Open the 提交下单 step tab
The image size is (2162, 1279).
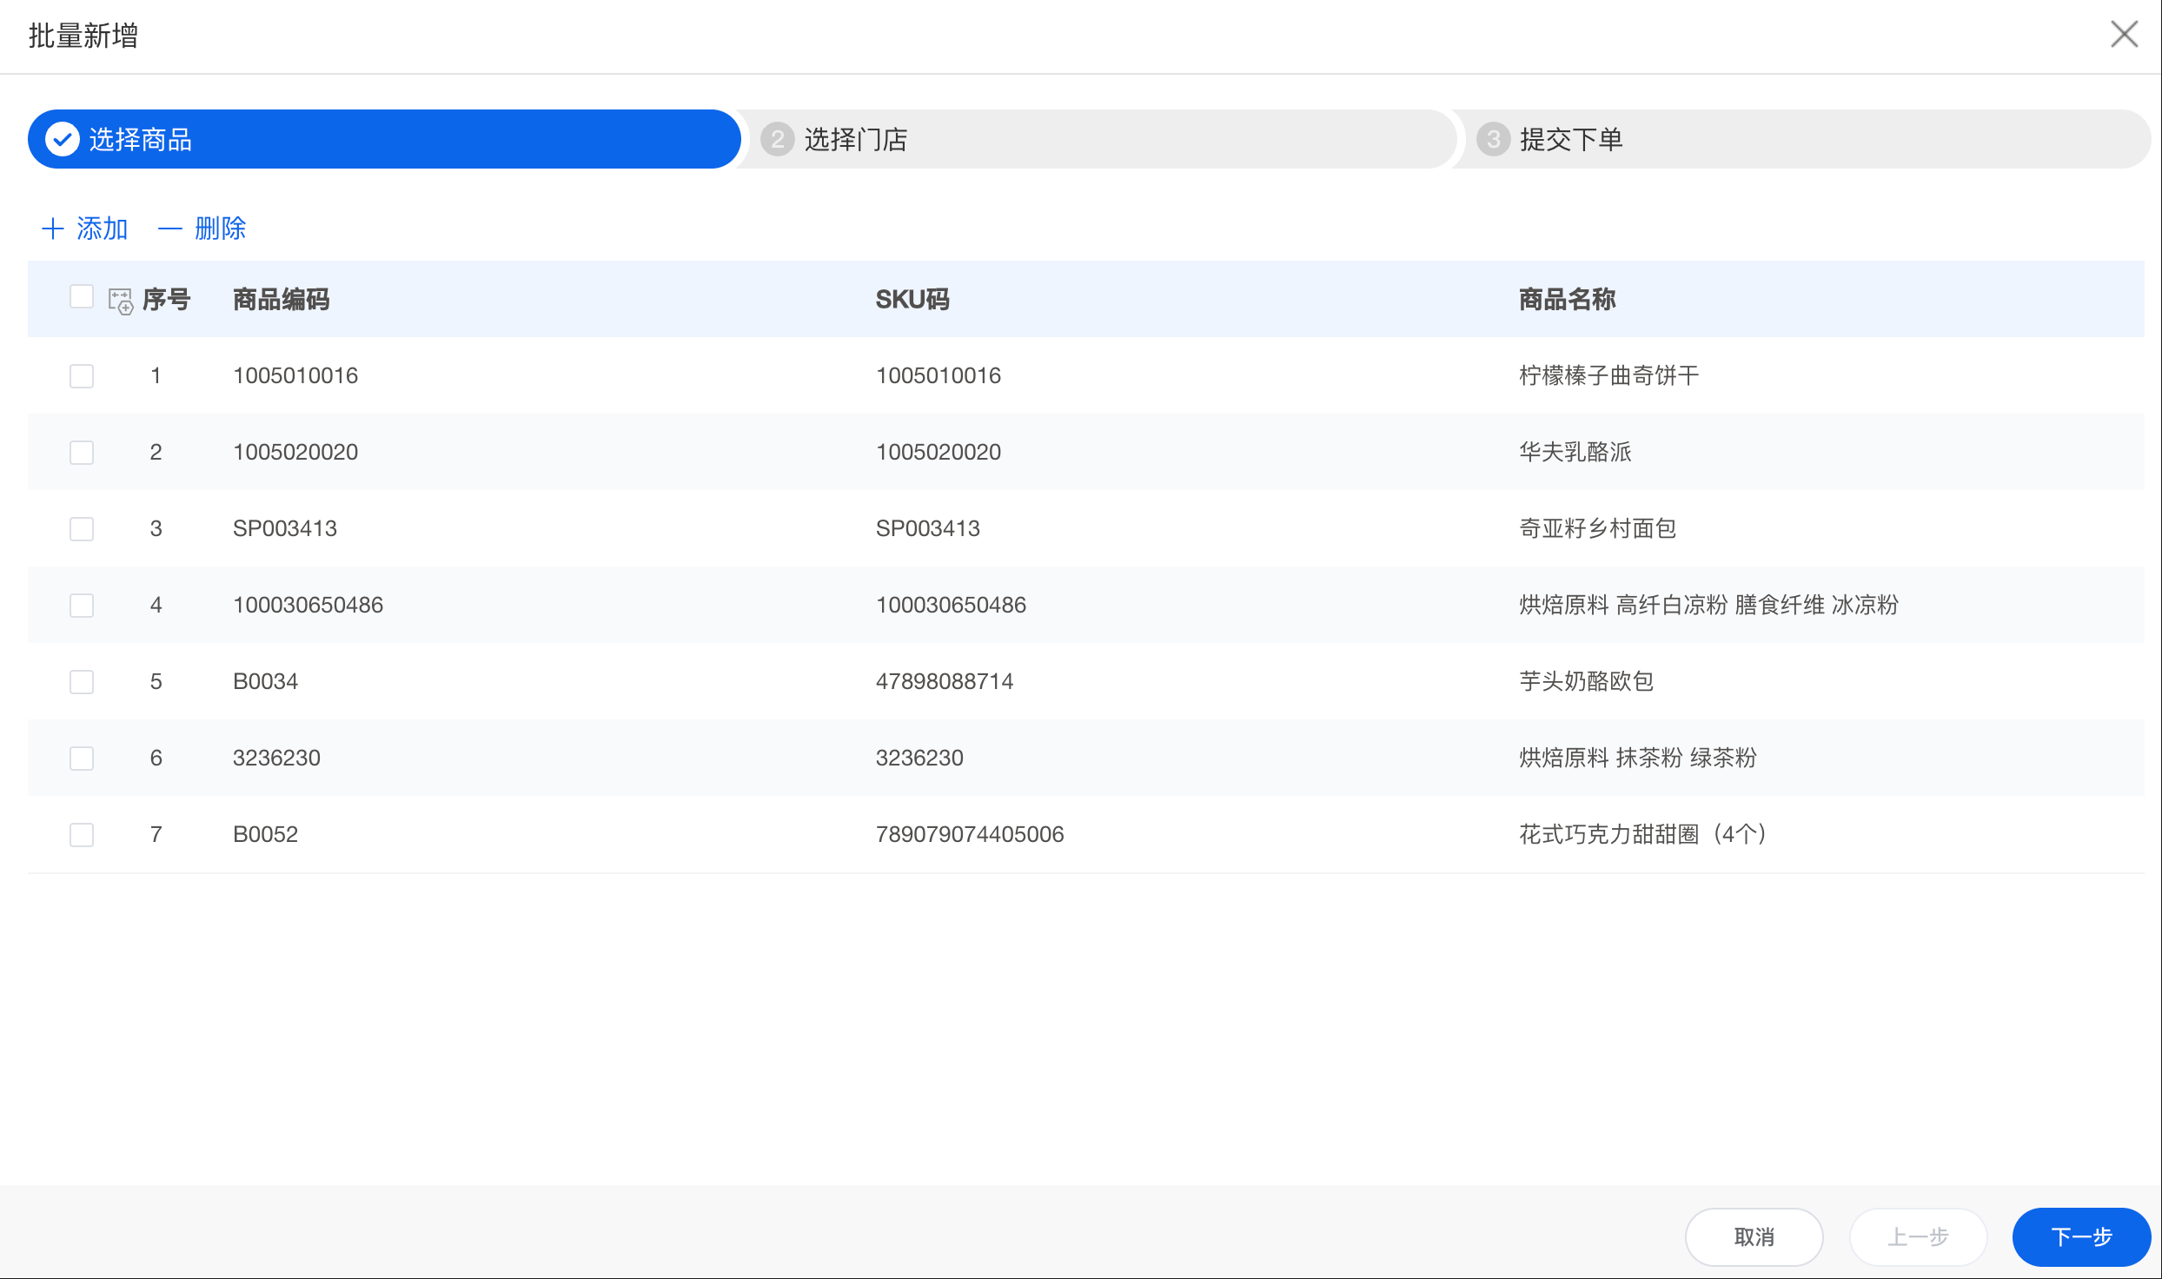point(1571,139)
